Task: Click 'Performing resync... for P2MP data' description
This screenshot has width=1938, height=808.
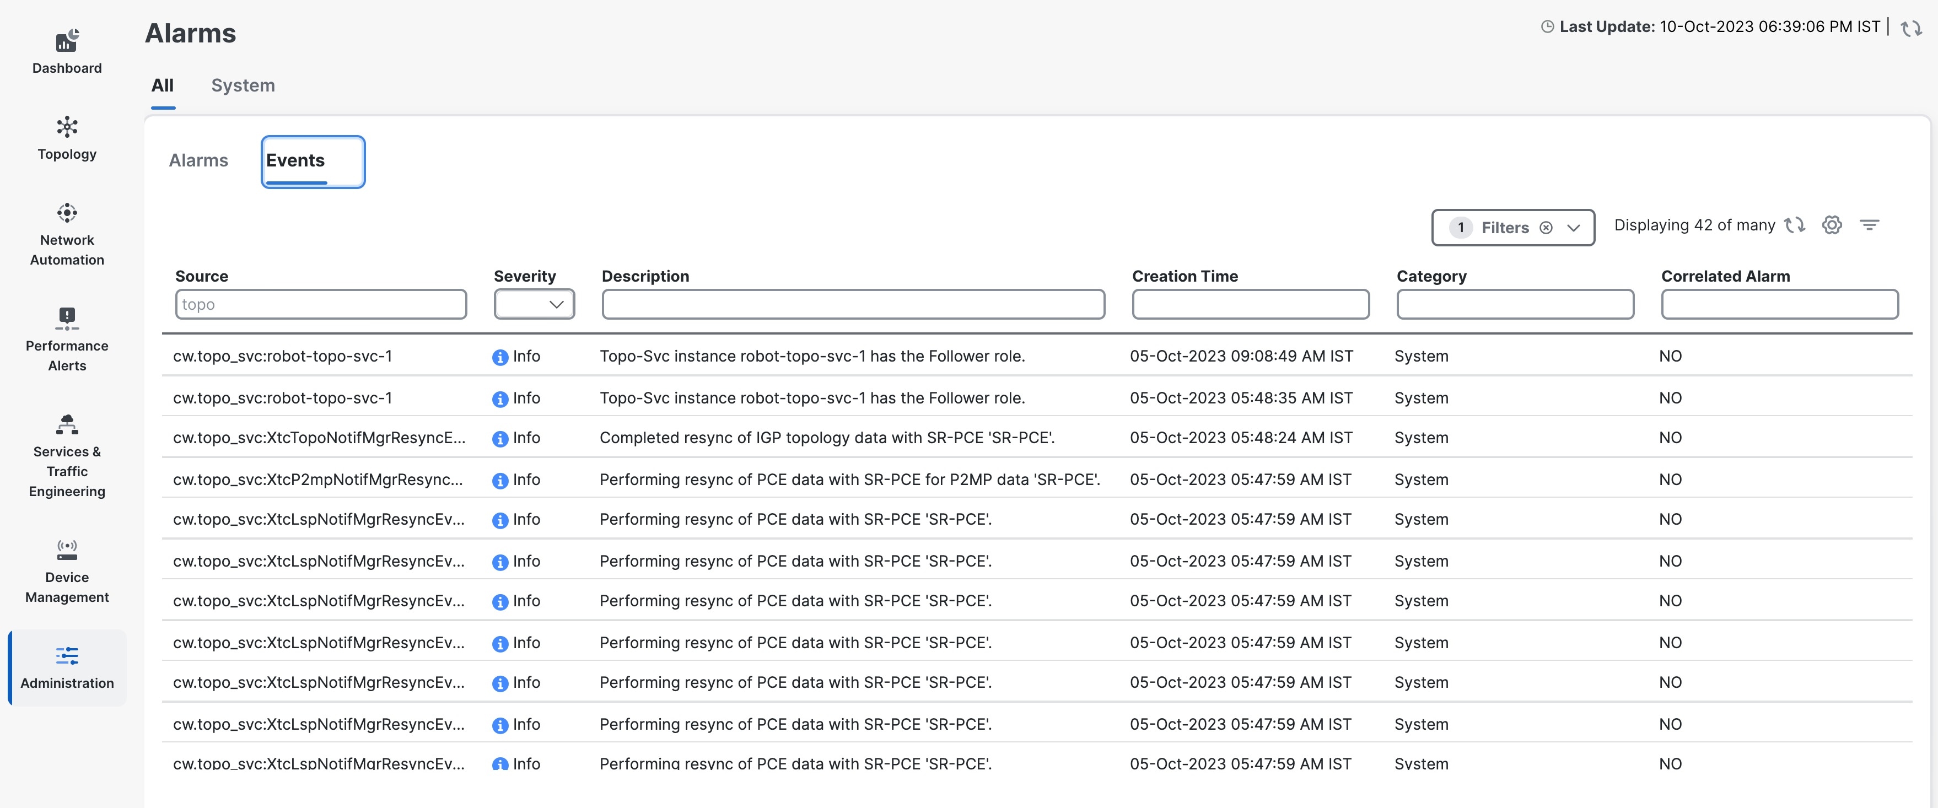Action: point(849,480)
